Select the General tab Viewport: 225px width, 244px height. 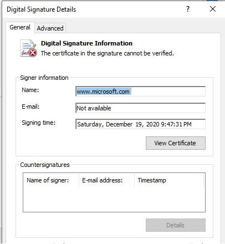[20, 27]
